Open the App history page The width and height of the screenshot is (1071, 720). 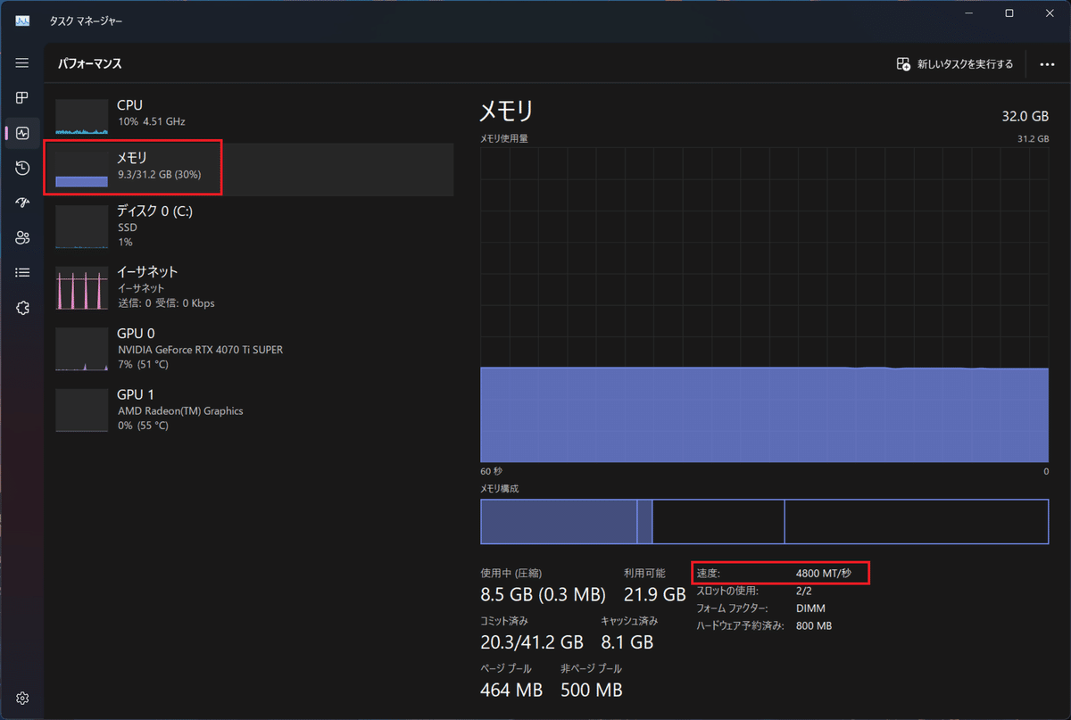click(x=21, y=167)
